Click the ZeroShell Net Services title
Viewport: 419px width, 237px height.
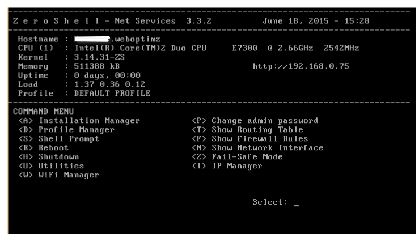112,21
